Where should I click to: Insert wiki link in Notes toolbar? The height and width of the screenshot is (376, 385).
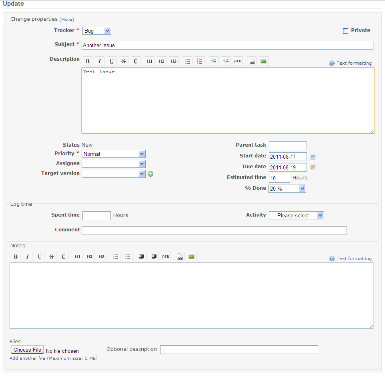coord(180,257)
